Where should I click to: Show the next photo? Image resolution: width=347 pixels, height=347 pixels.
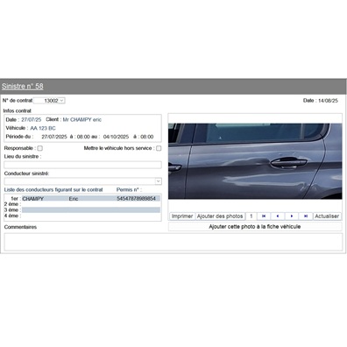pos(292,216)
